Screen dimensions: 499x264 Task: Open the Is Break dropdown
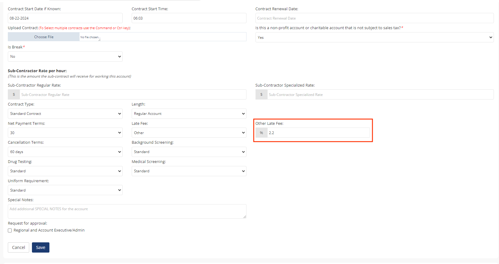pos(65,57)
